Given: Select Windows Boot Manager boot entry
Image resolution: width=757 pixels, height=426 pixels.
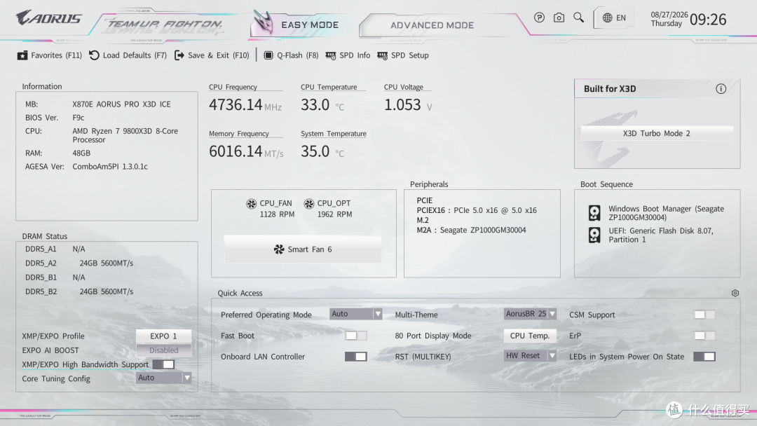Looking at the screenshot, I should click(x=657, y=213).
